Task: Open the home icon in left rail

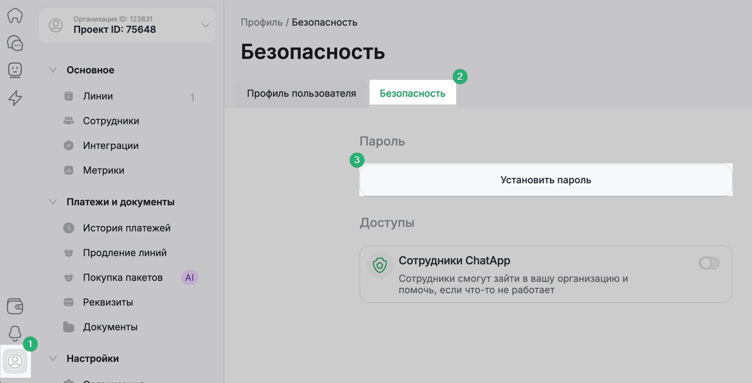Action: tap(15, 16)
